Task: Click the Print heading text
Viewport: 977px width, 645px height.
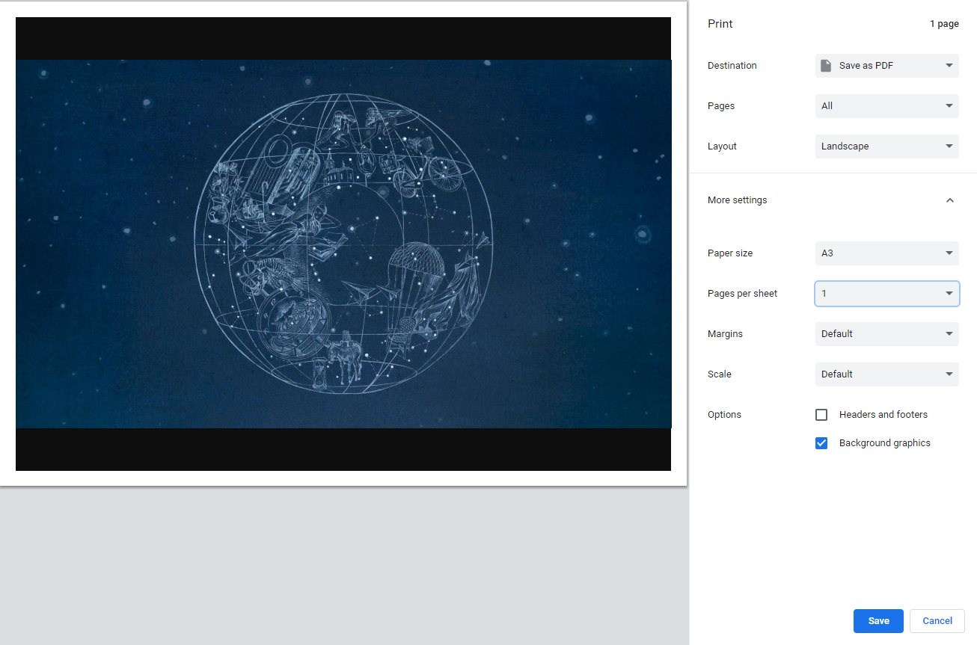Action: (x=720, y=24)
